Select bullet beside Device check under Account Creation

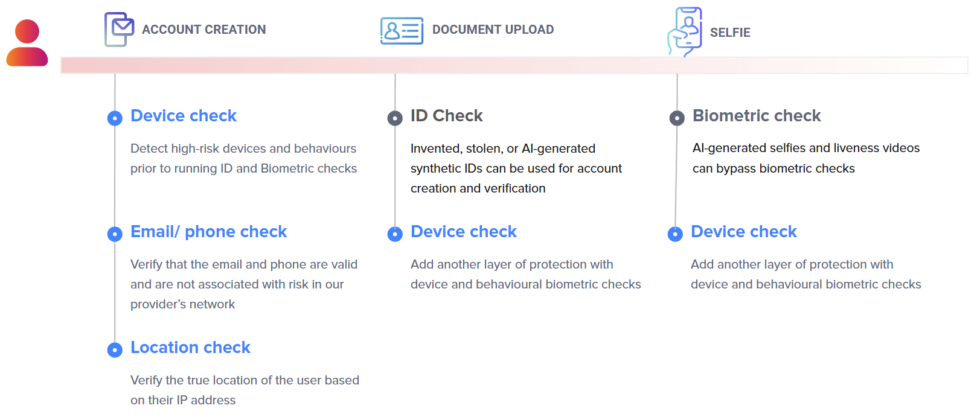115,118
